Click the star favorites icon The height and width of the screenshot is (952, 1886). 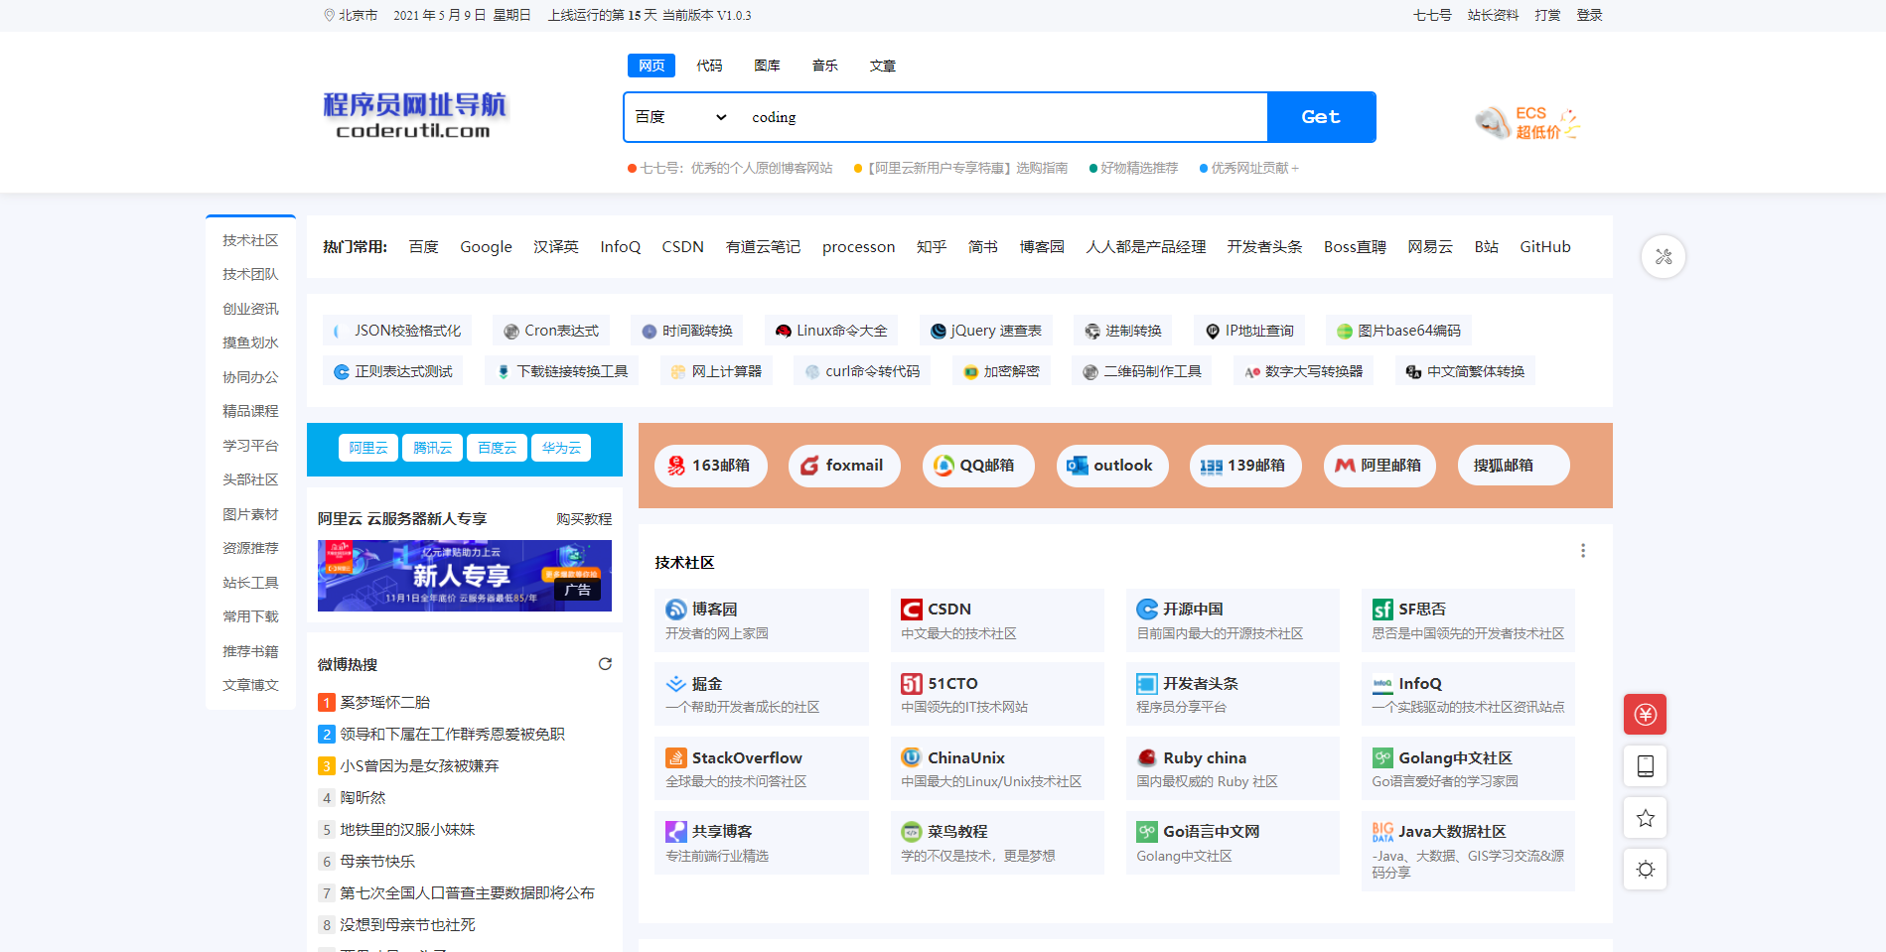1645,817
